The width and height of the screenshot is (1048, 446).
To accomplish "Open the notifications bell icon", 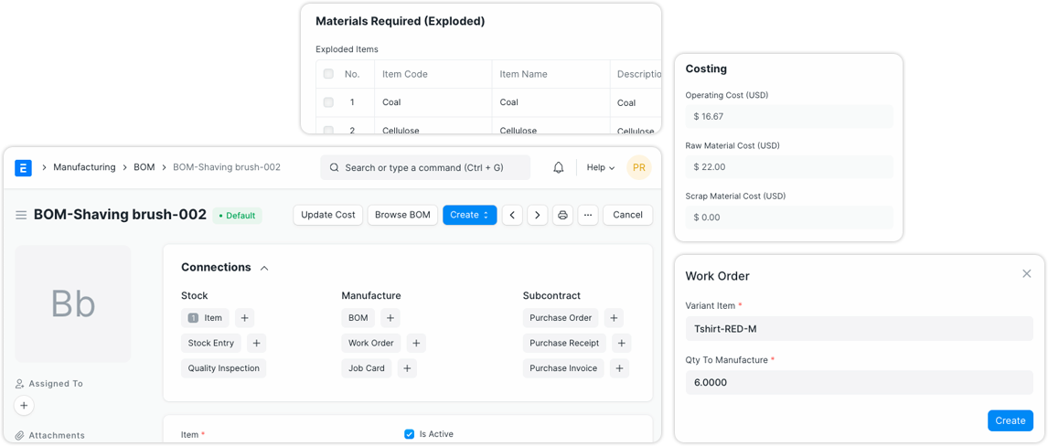I will 559,167.
